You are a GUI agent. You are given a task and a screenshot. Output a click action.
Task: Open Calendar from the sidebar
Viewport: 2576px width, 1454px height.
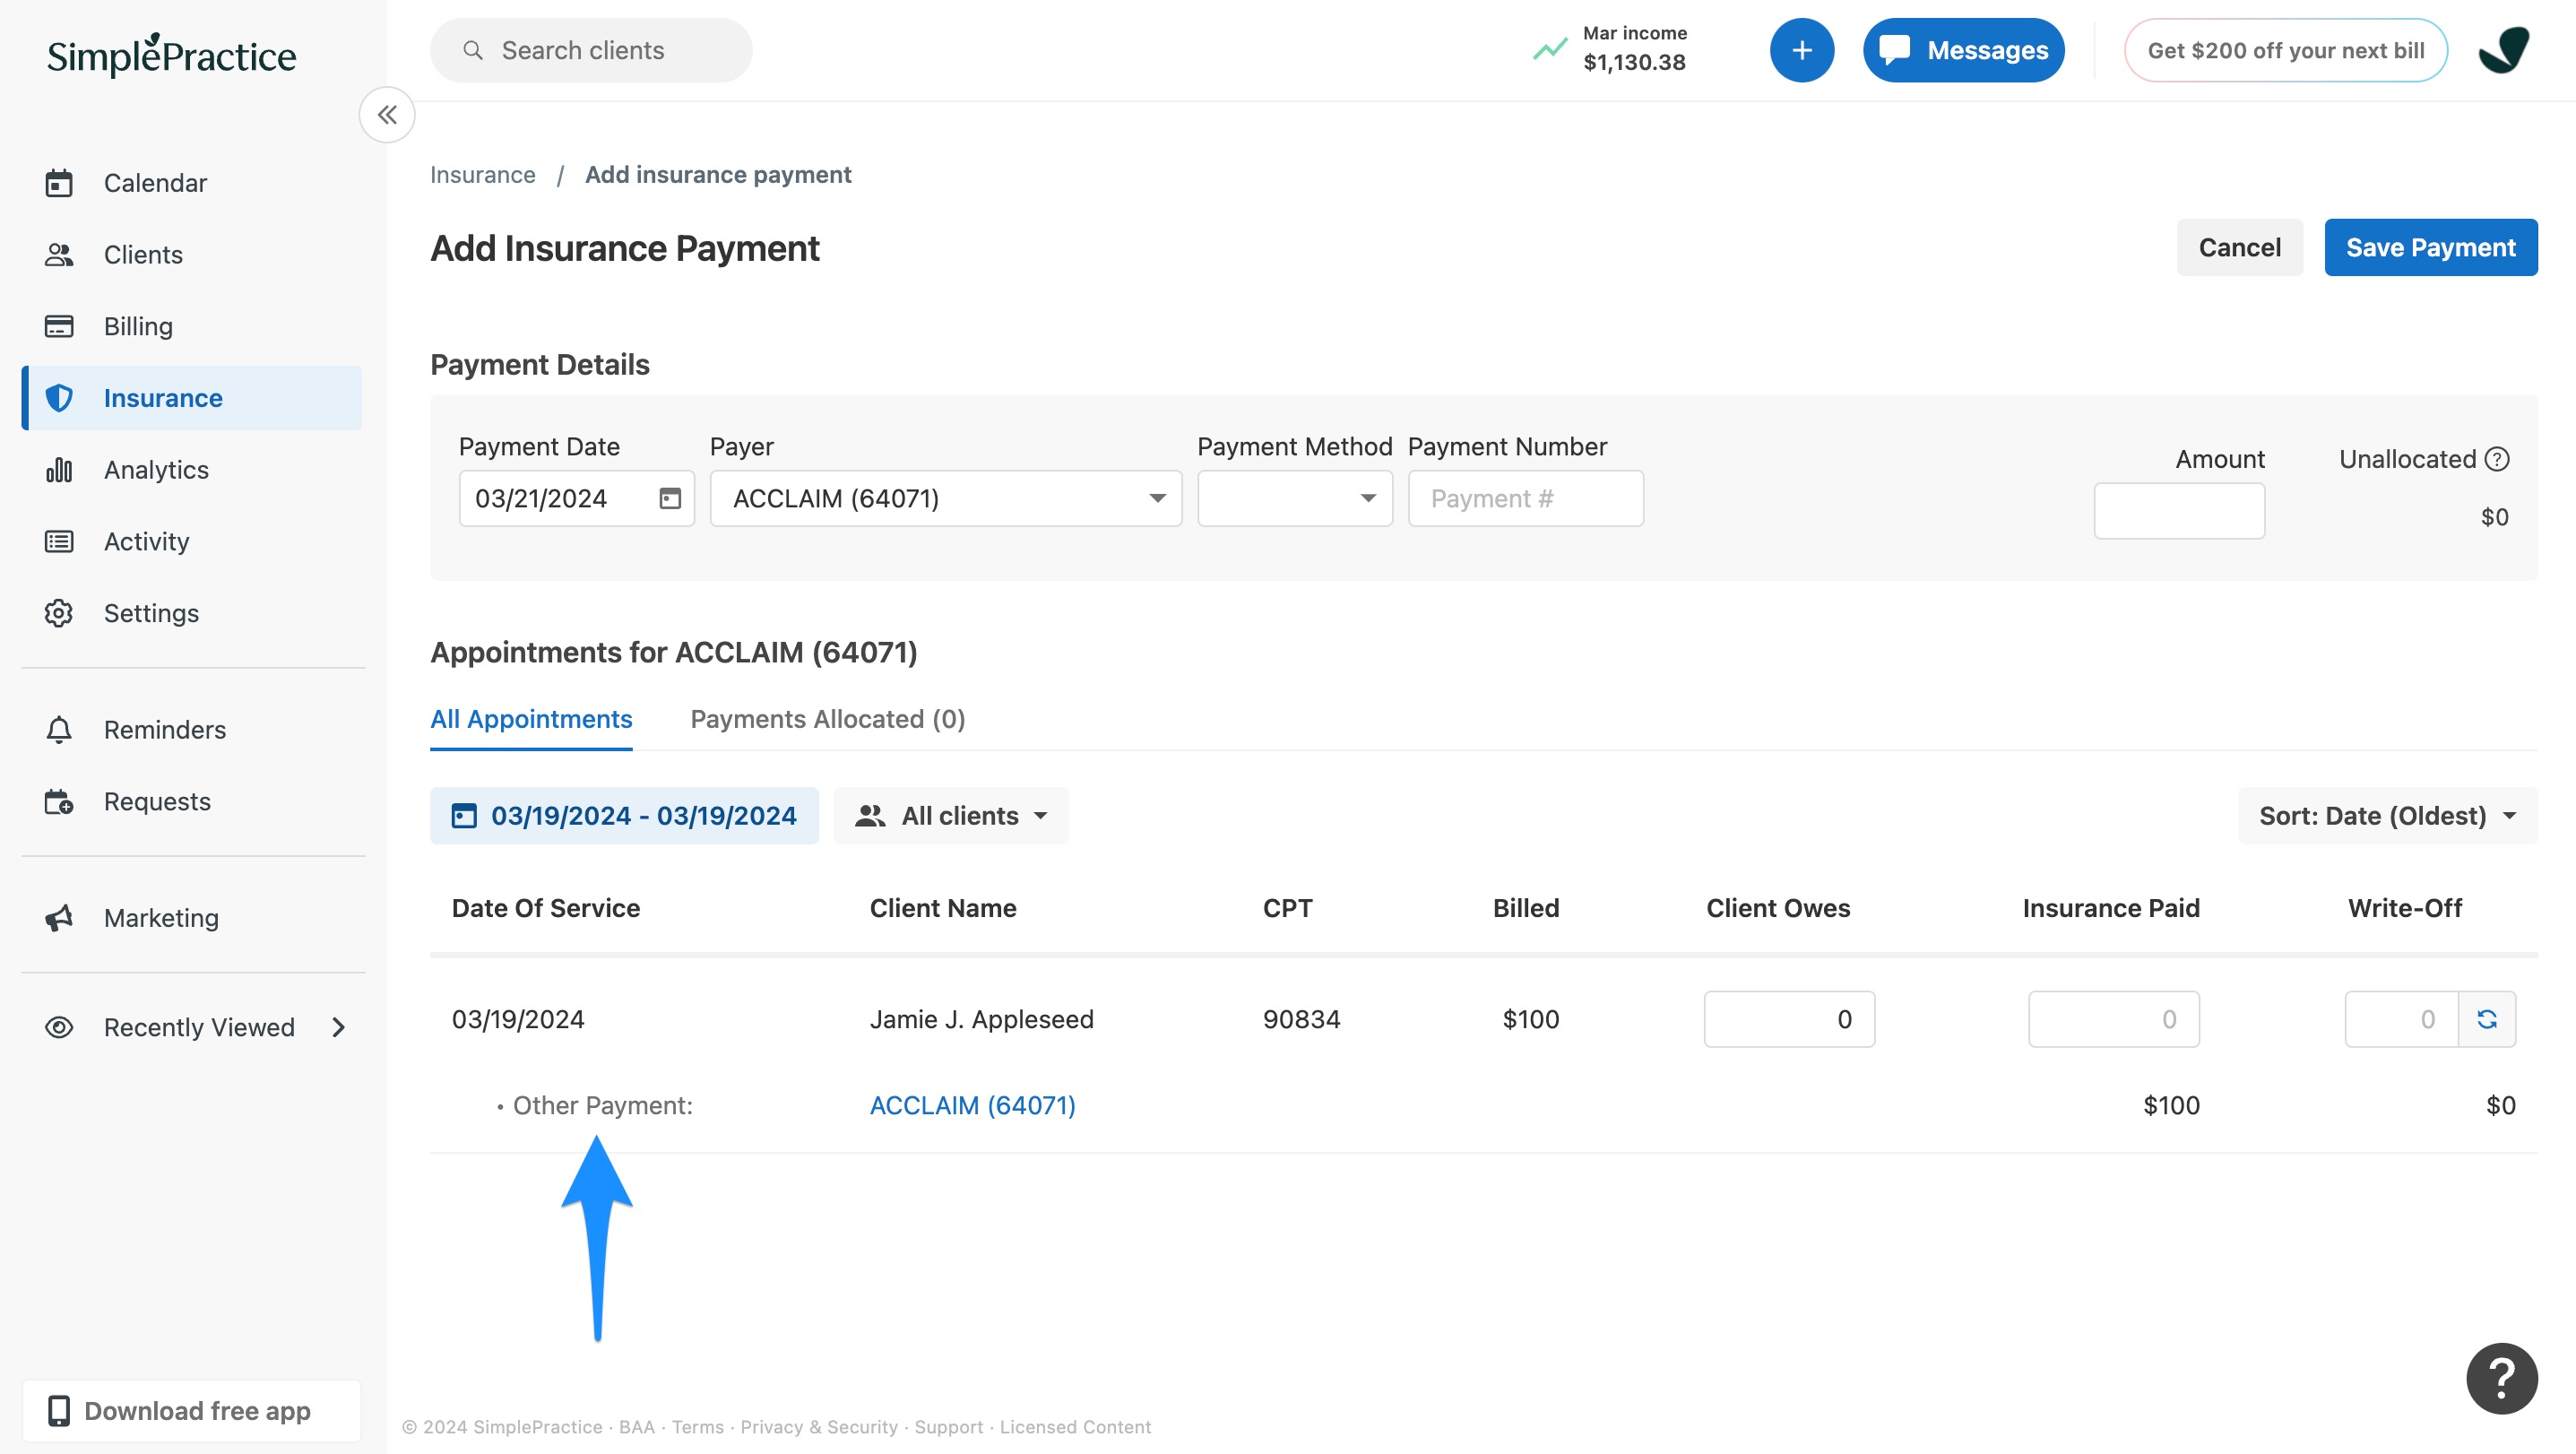click(x=192, y=183)
